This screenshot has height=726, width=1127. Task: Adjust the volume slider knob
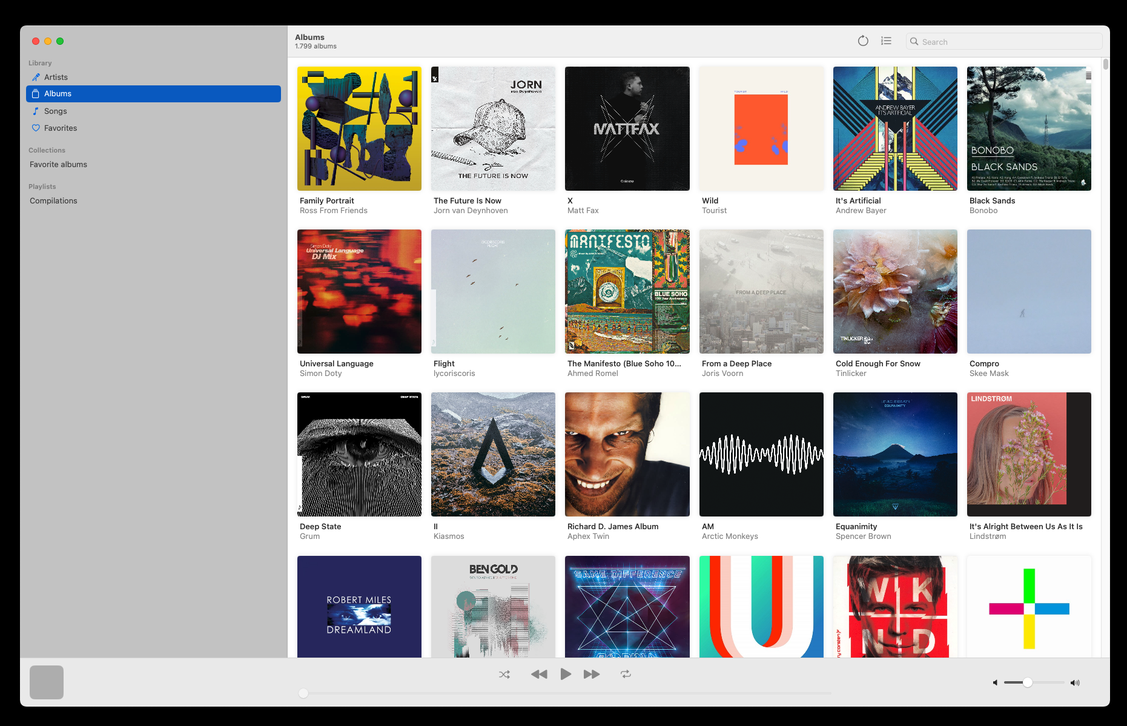1028,682
